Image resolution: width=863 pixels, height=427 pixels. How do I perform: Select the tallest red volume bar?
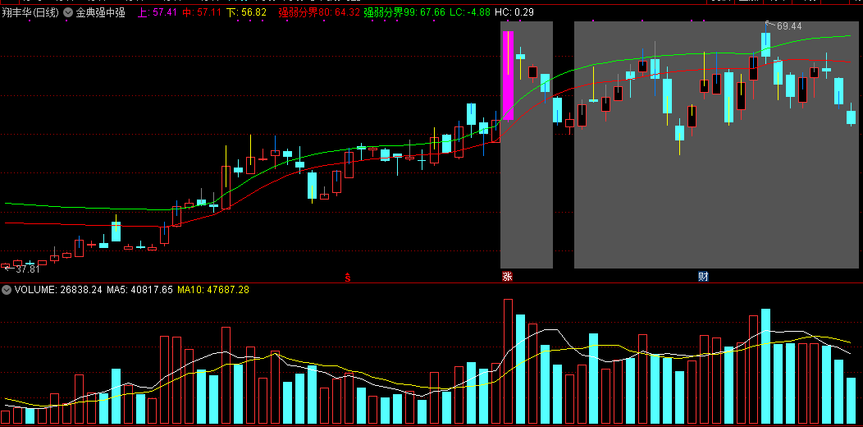point(508,362)
